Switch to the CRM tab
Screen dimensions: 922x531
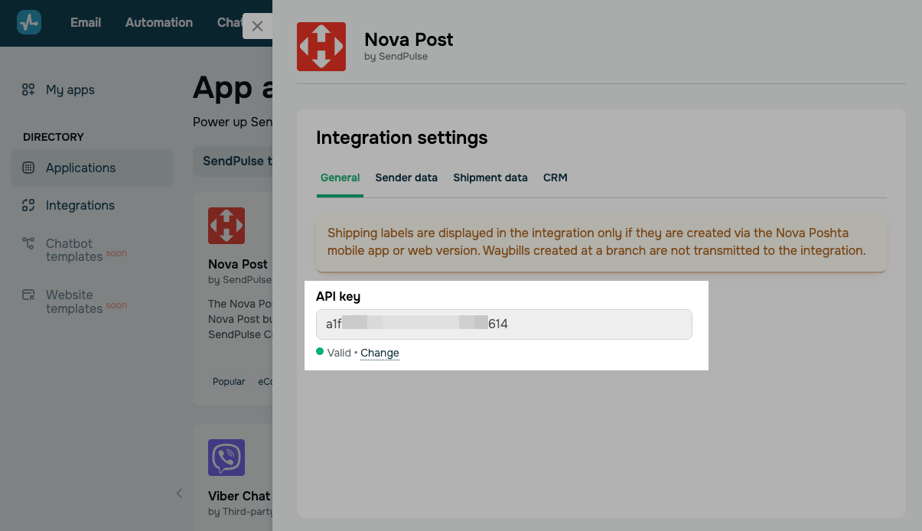click(x=555, y=178)
